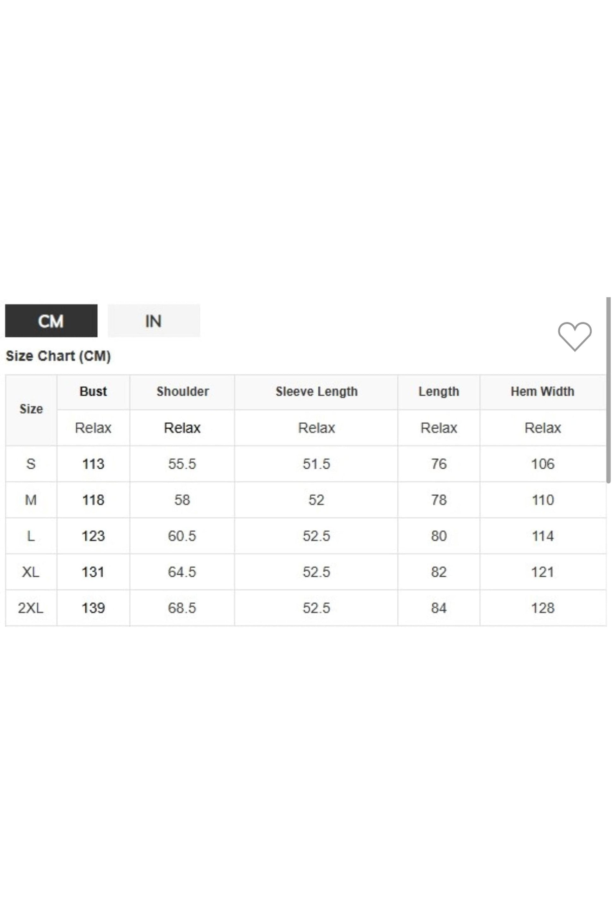Select the CM unit tab

coord(51,321)
